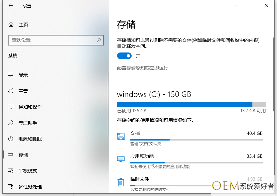Viewport: 277px width, 196px height.
Task: Open the 平板模式 settings page
Action: click(x=28, y=171)
